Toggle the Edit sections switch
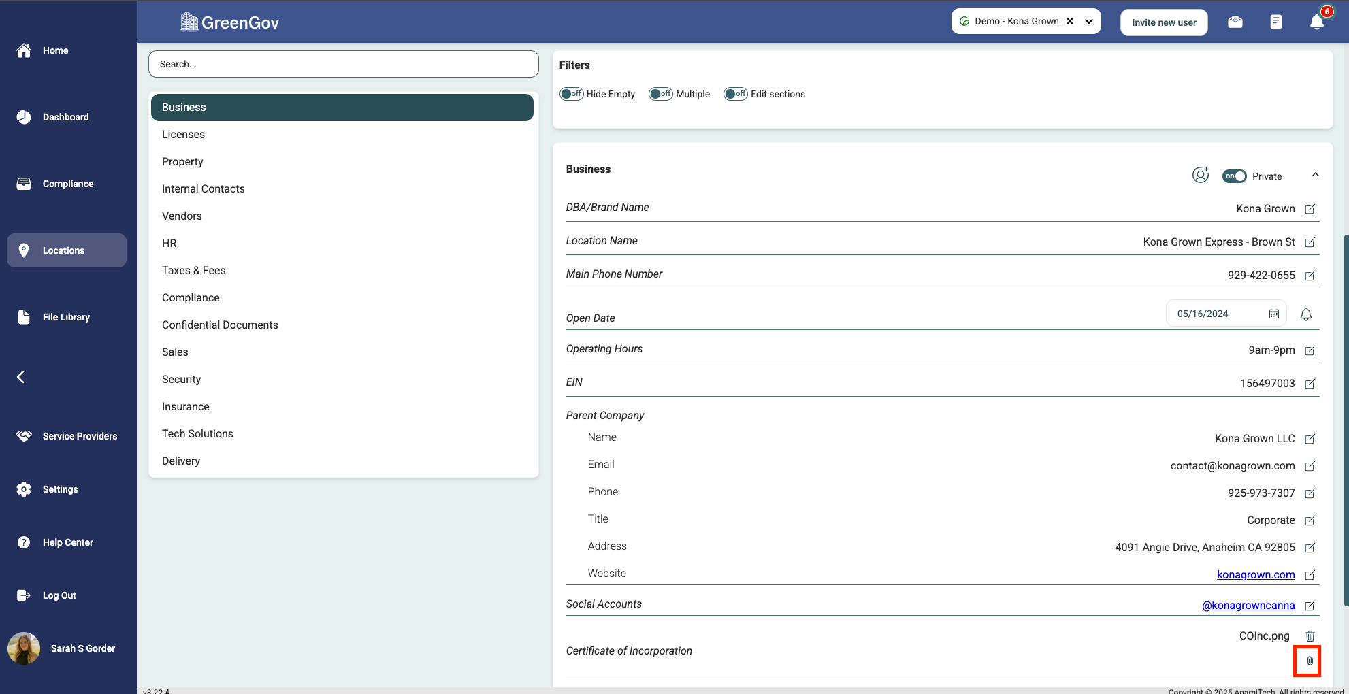 (736, 94)
